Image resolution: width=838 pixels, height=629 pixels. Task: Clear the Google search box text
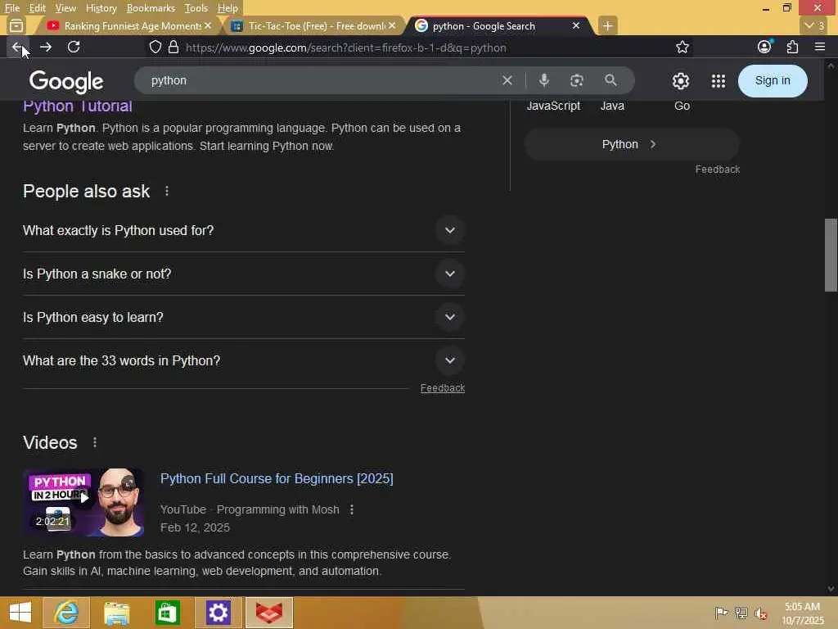click(507, 81)
